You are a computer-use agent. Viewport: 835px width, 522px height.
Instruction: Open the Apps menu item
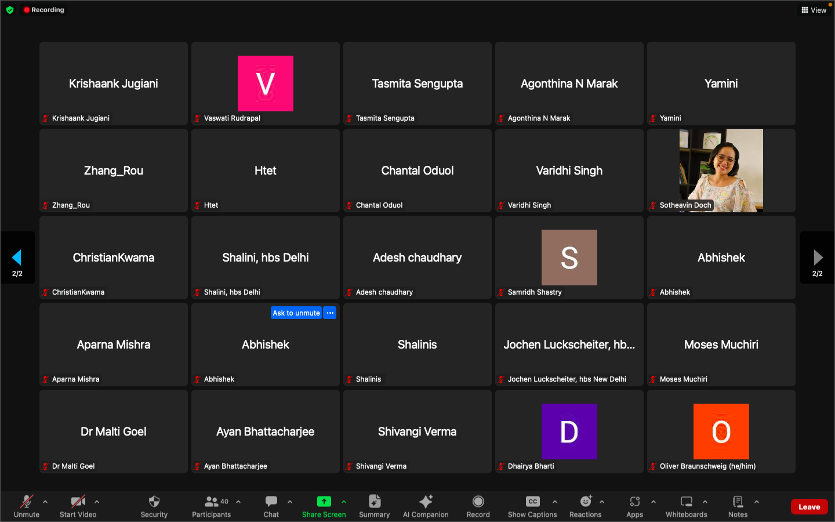point(634,502)
